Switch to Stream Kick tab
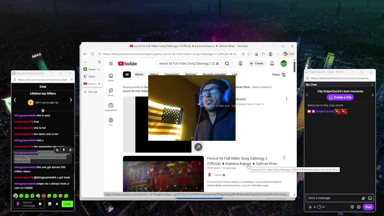384x216 pixels. coord(92,69)
